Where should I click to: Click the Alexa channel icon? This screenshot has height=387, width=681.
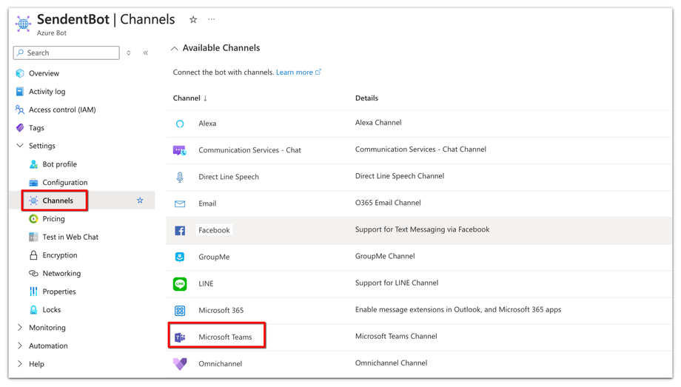(180, 124)
